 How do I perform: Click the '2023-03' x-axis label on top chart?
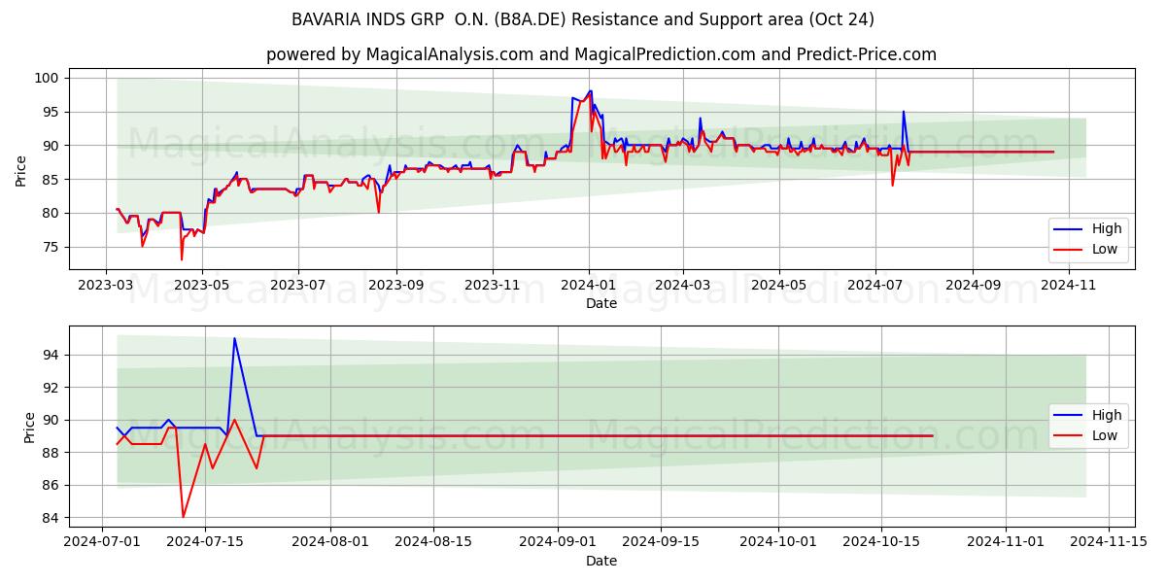pos(107,286)
